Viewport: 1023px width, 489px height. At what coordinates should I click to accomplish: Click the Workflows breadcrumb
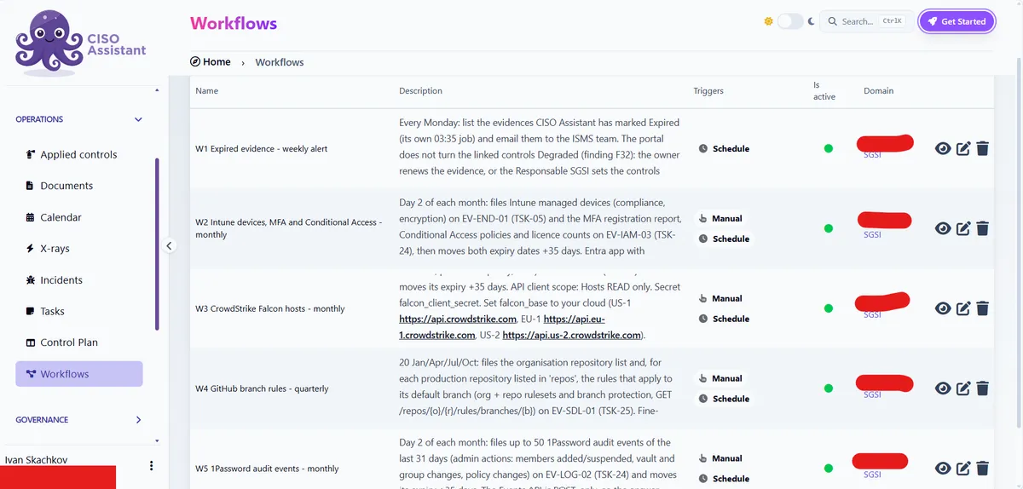click(280, 62)
